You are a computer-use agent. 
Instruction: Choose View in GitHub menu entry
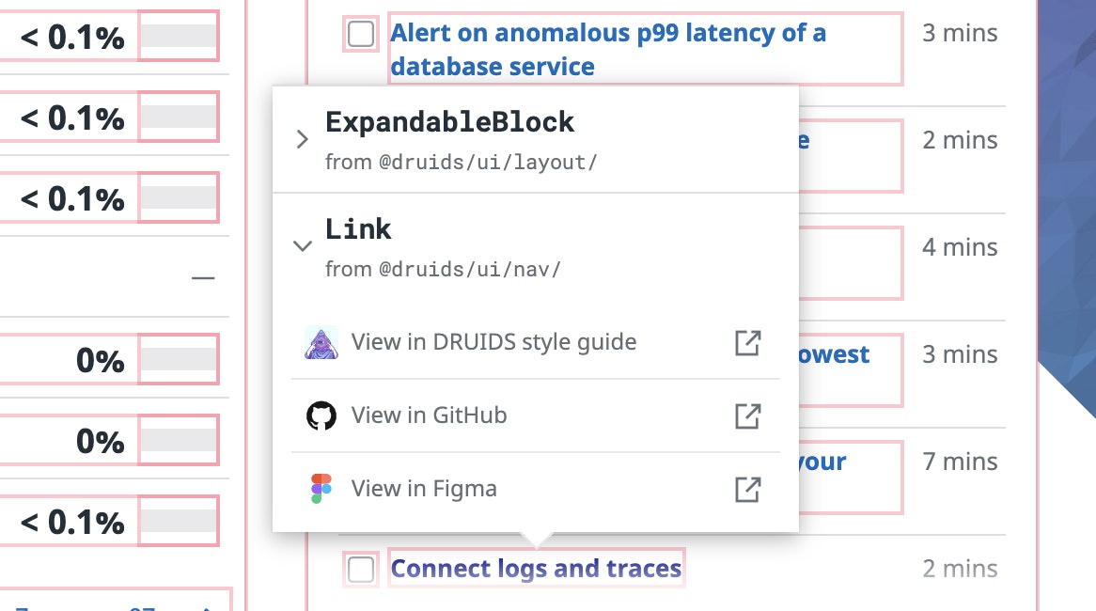tap(429, 415)
